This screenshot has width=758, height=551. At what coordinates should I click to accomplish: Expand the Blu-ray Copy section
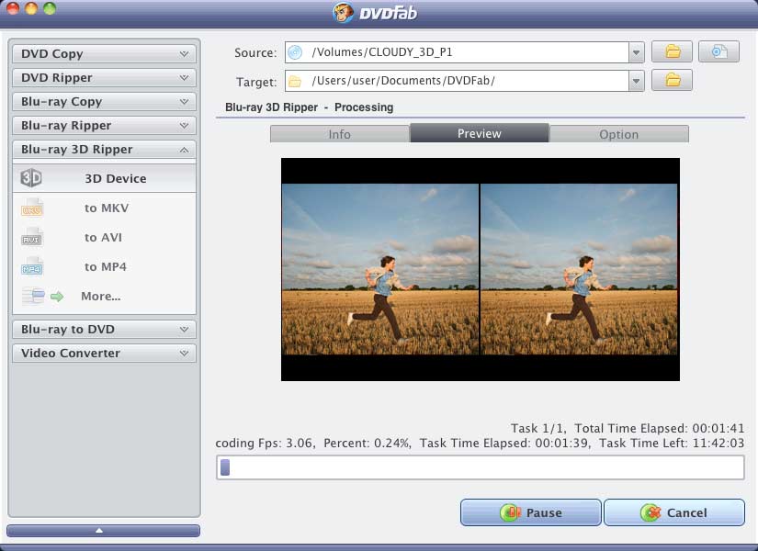[x=104, y=102]
